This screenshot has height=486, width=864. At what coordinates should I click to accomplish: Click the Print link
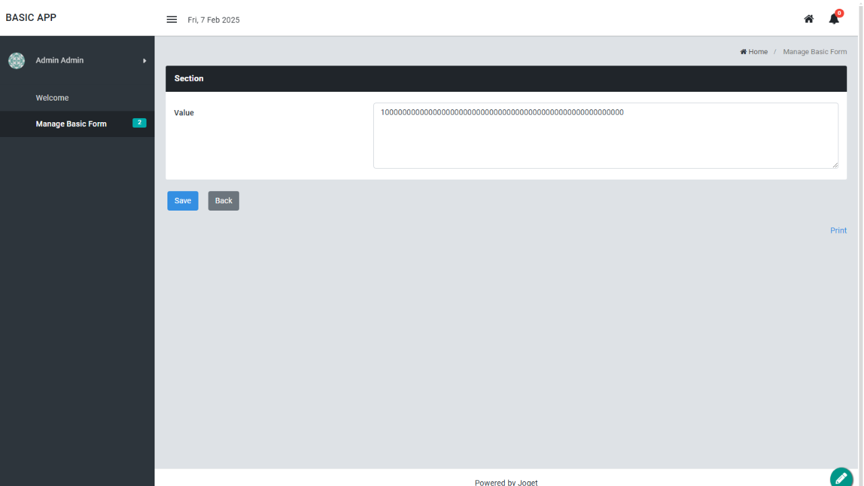point(838,231)
